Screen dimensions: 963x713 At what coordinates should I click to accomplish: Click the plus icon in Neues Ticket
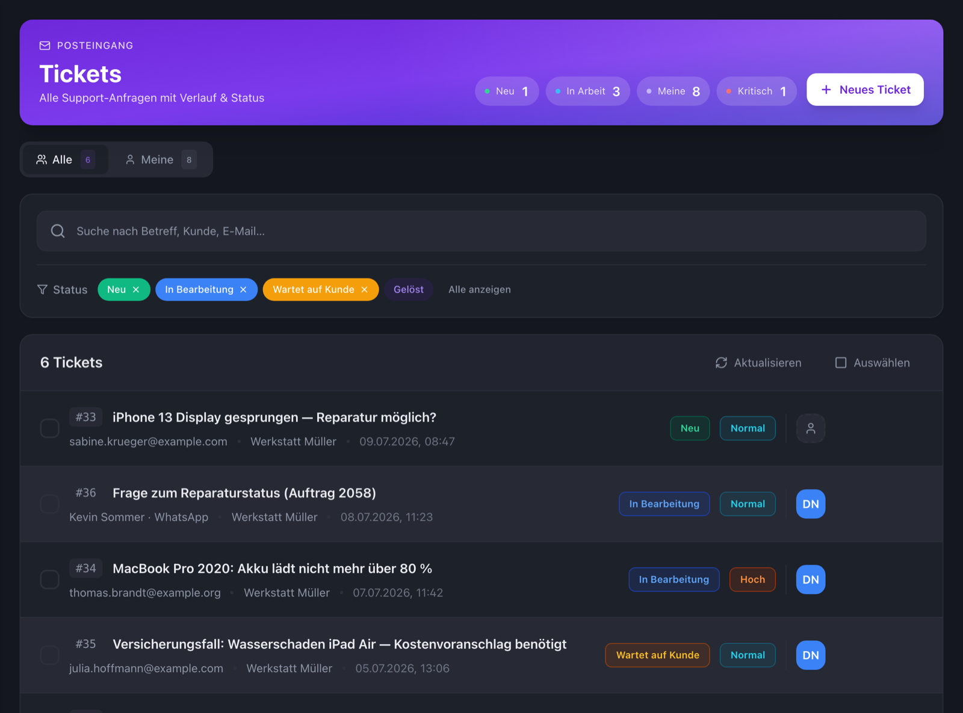pyautogui.click(x=826, y=90)
